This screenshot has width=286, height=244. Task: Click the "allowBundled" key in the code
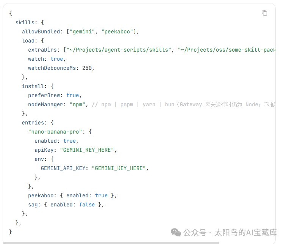(x=41, y=31)
